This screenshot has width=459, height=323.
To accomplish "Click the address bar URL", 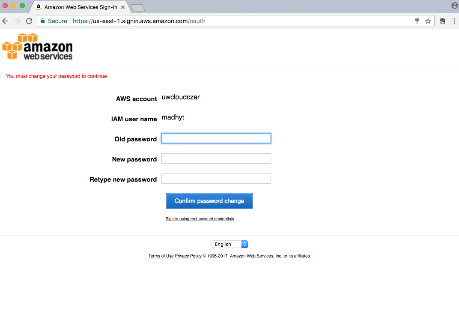I will pyautogui.click(x=139, y=21).
